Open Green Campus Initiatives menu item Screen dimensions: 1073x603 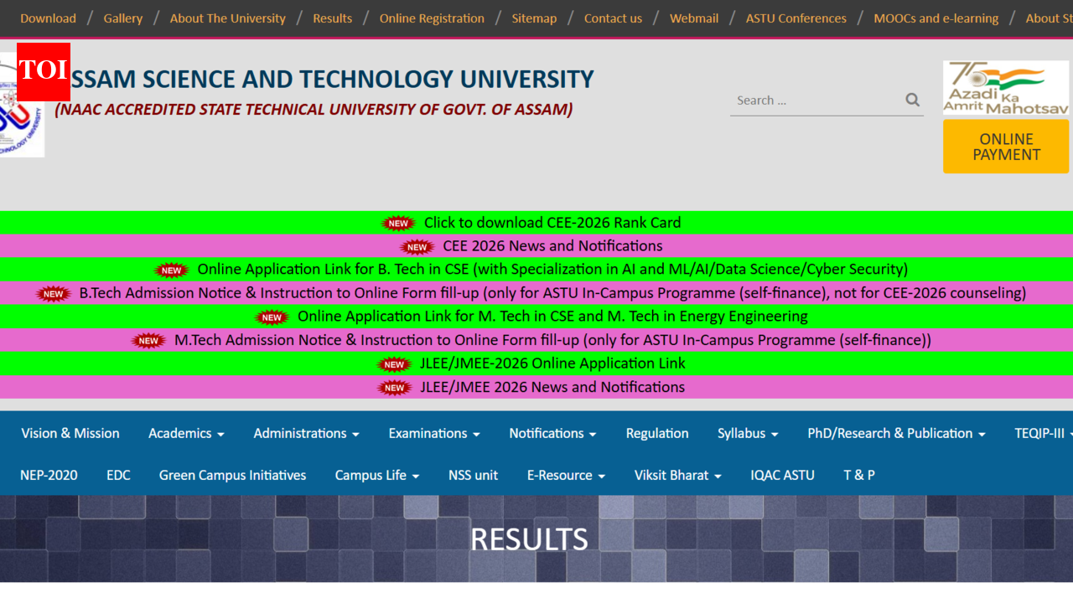232,475
